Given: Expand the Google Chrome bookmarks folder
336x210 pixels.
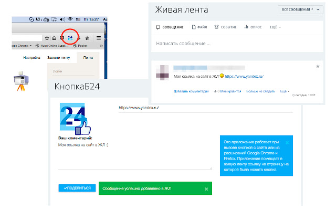Looking at the screenshot, I should (22, 46).
